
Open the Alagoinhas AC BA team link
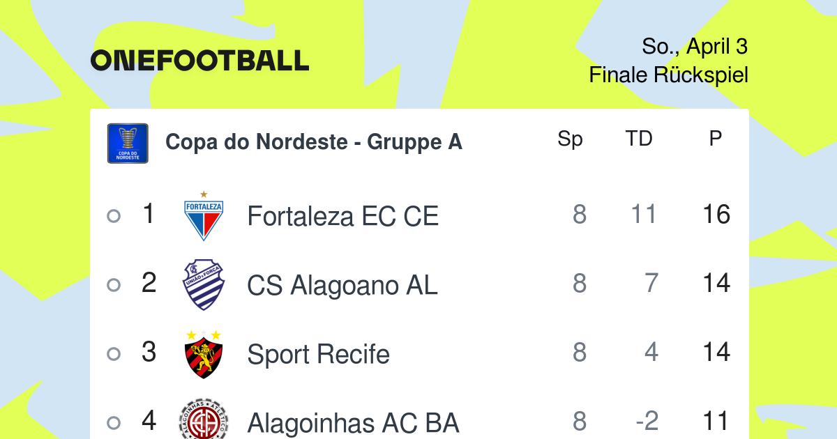tap(353, 423)
